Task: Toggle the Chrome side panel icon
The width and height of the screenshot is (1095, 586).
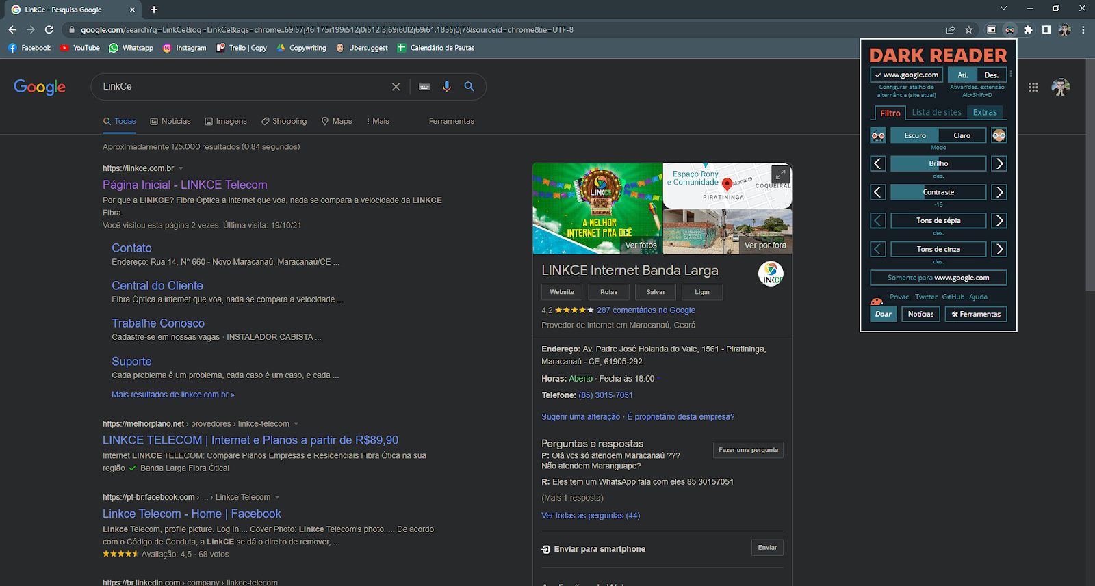Action: tap(1046, 29)
